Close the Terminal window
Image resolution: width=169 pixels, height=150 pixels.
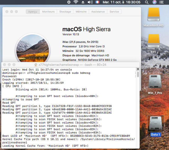4,65
